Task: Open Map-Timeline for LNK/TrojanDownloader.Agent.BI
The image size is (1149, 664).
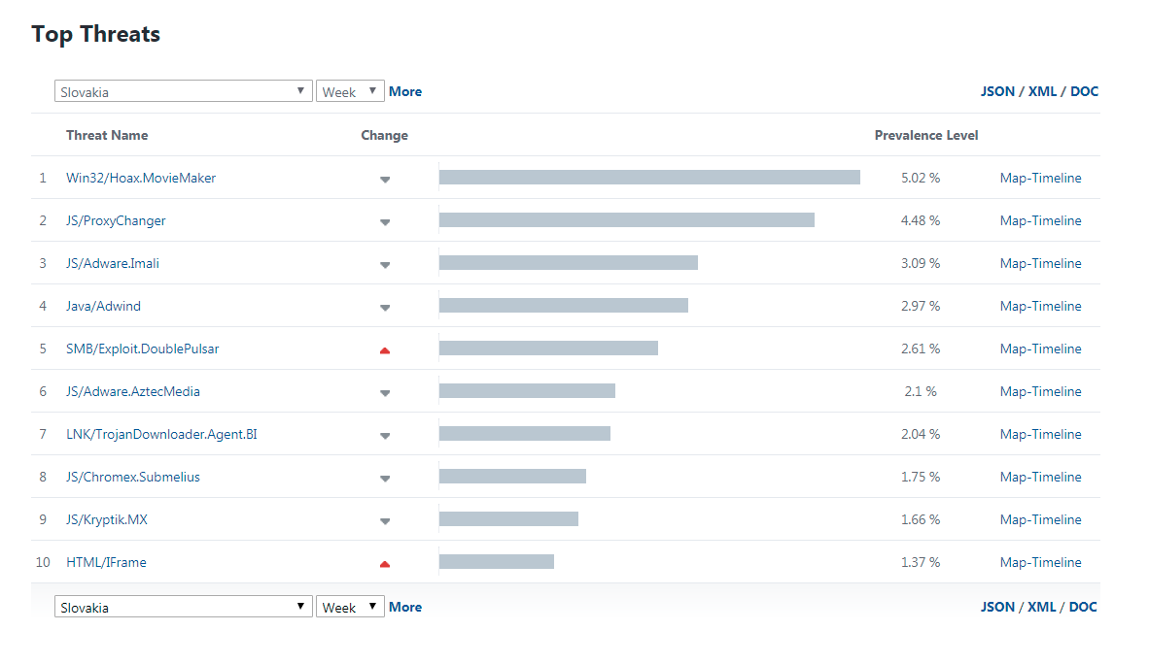Action: tap(1040, 434)
